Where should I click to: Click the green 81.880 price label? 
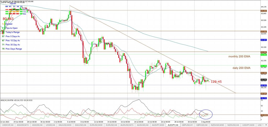[x=264, y=55]
